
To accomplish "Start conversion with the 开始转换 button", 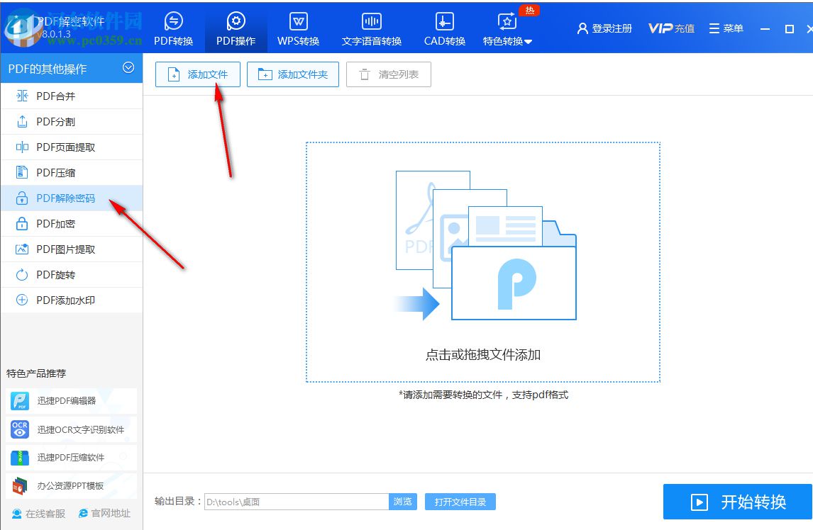I will click(x=738, y=502).
